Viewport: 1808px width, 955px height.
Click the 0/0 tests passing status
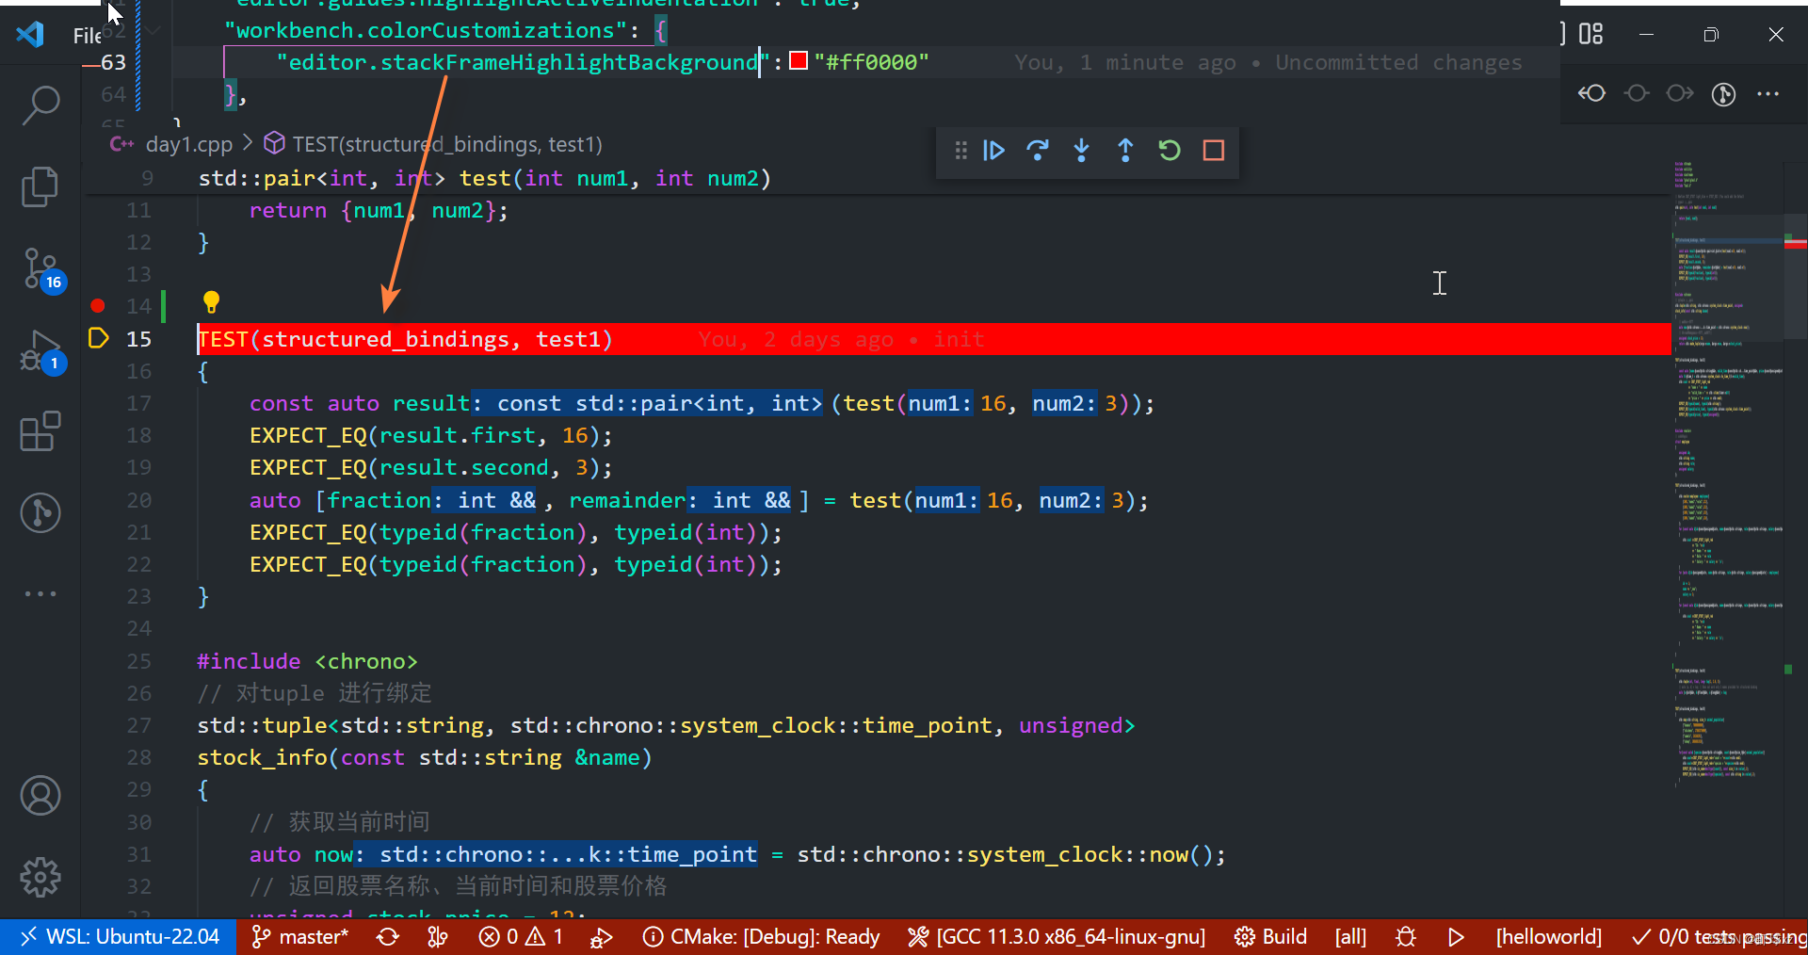point(1718,937)
